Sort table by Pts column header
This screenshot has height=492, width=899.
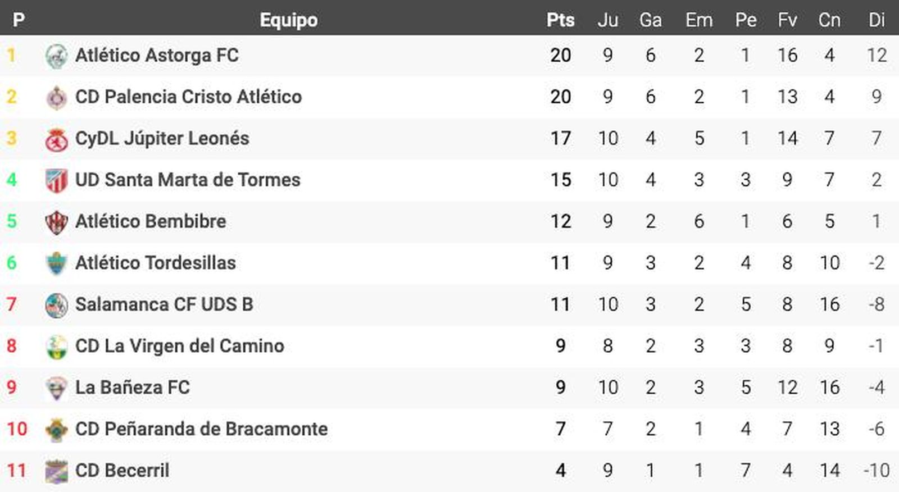[x=560, y=20]
